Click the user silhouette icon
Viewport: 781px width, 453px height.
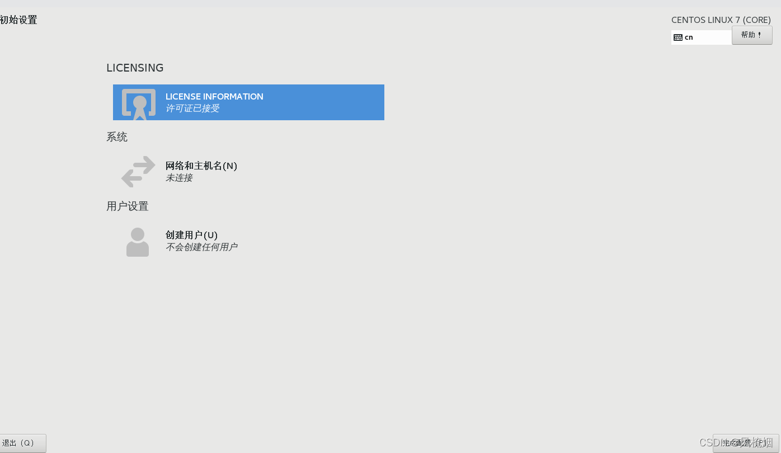(138, 242)
